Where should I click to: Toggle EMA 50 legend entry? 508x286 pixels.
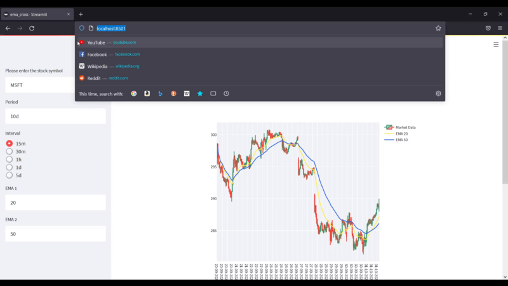click(396, 140)
